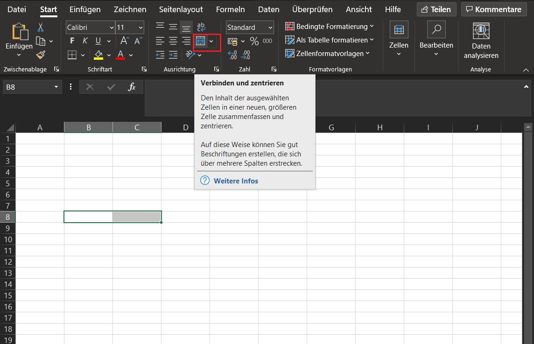This screenshot has width=534, height=344.
Task: Center text horizontally icon
Action: [173, 41]
